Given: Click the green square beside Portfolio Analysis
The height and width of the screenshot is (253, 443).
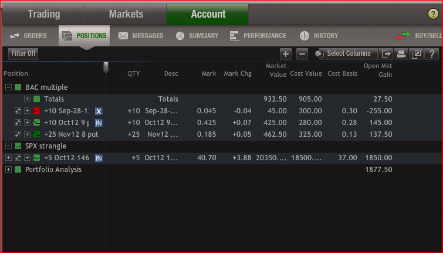Looking at the screenshot, I should (18, 169).
